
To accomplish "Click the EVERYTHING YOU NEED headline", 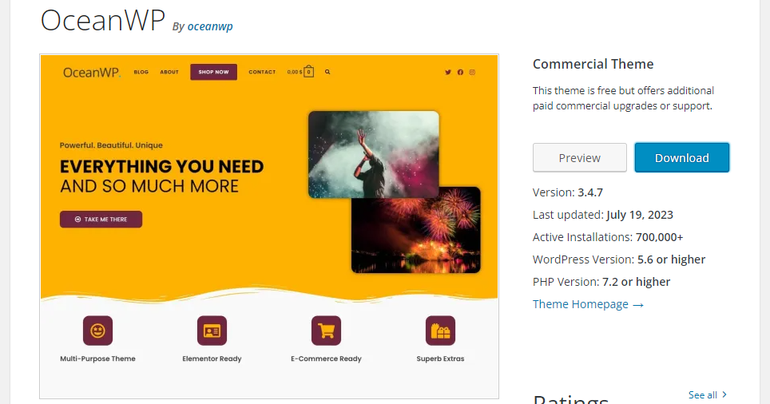I will [161, 167].
